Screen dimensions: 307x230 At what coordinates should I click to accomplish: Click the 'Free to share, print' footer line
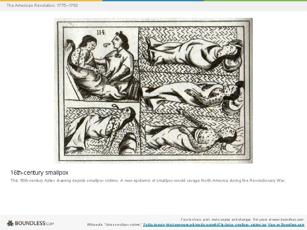coord(242,219)
